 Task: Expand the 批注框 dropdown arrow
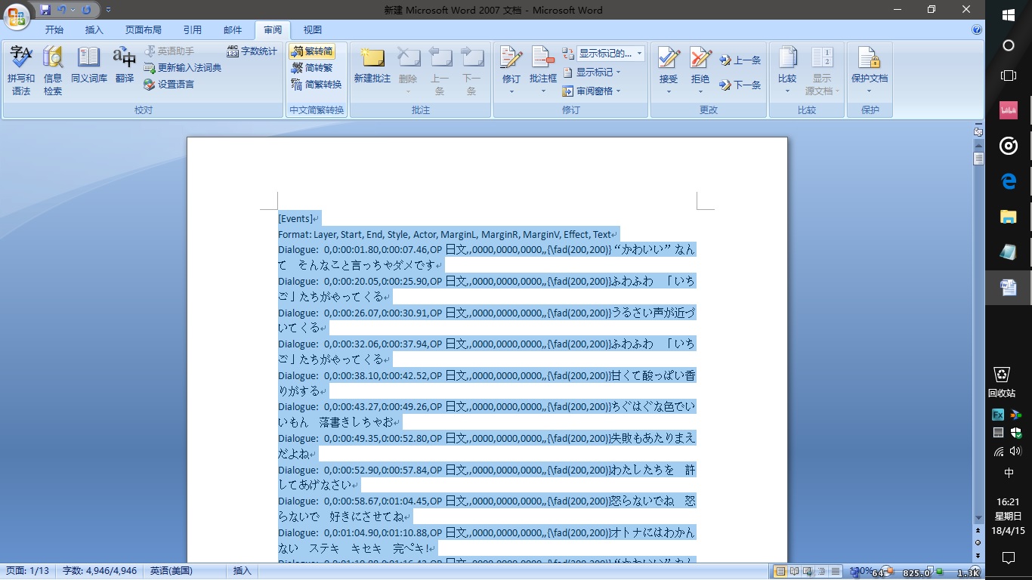[x=543, y=92]
